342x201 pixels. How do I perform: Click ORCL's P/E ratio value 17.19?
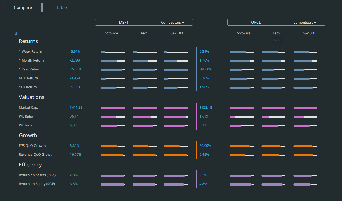[204, 116]
